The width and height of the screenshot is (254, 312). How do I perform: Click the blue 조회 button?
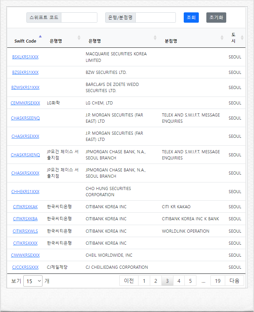pyautogui.click(x=191, y=18)
